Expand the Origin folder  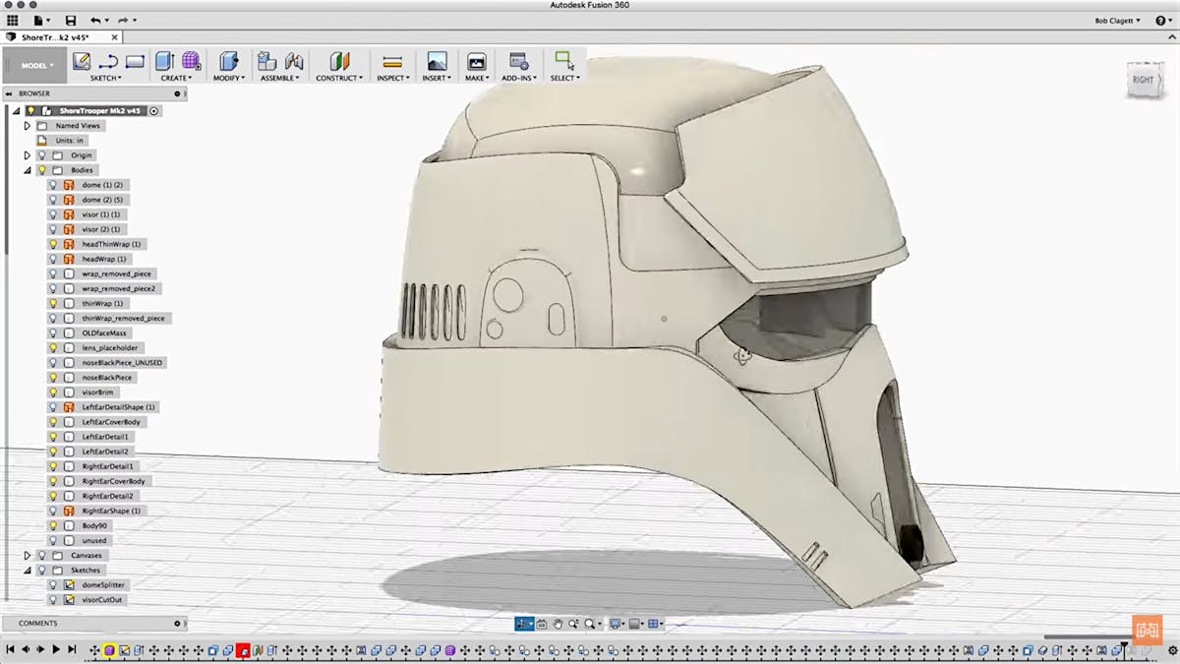28,155
